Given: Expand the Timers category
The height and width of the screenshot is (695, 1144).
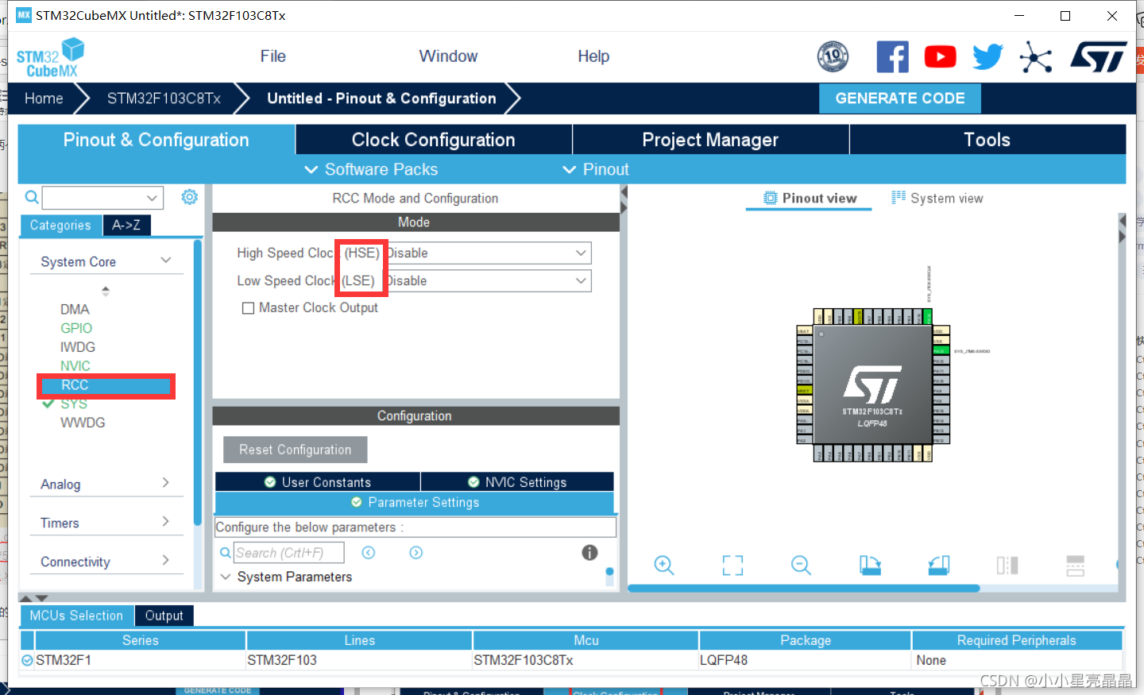Looking at the screenshot, I should tap(165, 522).
